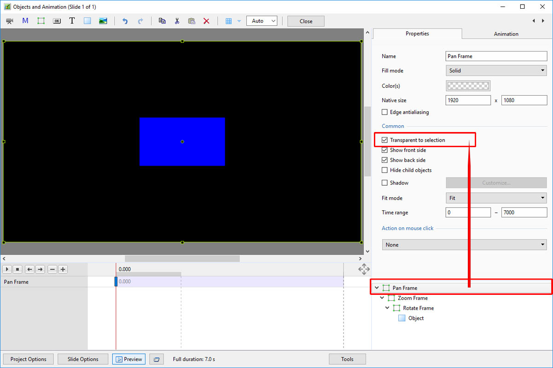Open grid options dropdown arrow

pyautogui.click(x=239, y=21)
